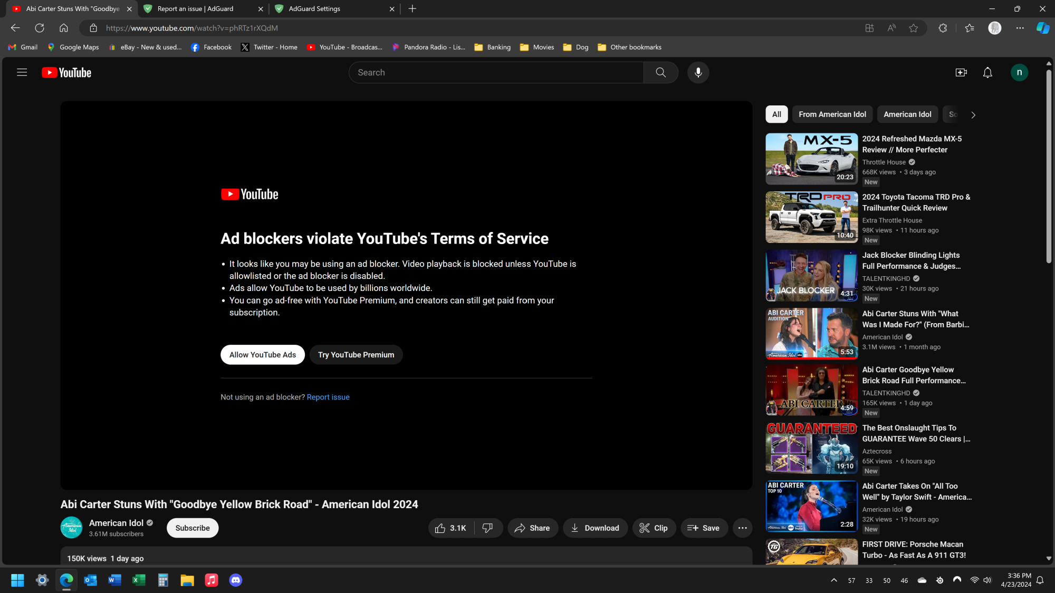Click the "Allow YouTube Ads" button

tap(262, 354)
